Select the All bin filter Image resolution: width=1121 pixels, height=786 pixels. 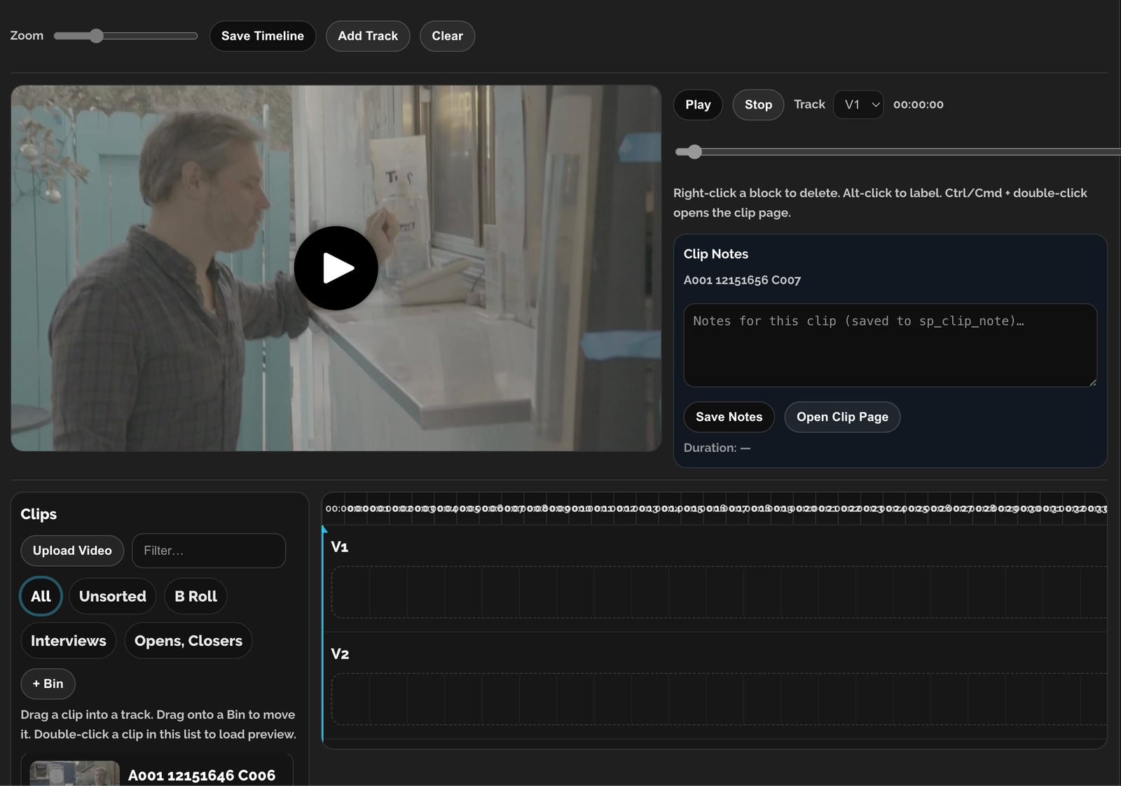point(41,596)
